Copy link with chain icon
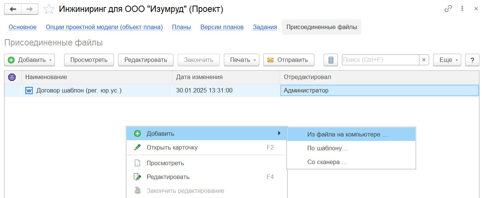This screenshot has height=198, width=482. [448, 9]
